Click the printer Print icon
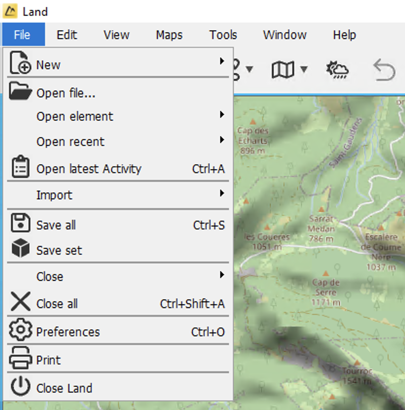This screenshot has height=410, width=405. point(20,358)
